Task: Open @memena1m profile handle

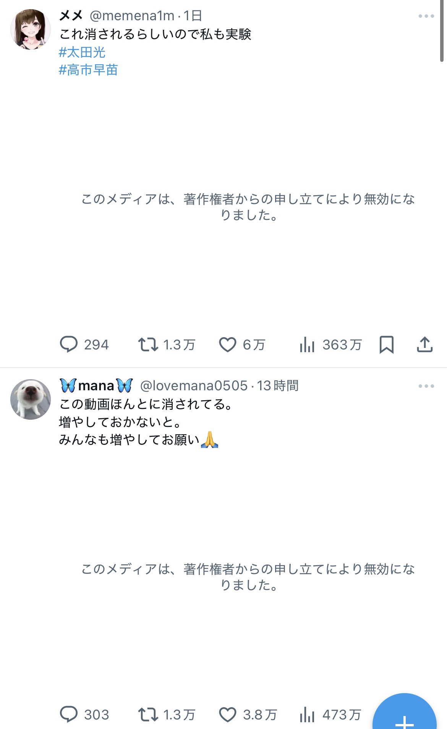Action: click(132, 16)
